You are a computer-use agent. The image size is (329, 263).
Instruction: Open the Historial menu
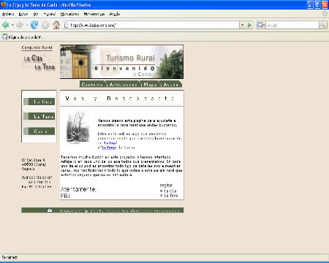[50, 14]
